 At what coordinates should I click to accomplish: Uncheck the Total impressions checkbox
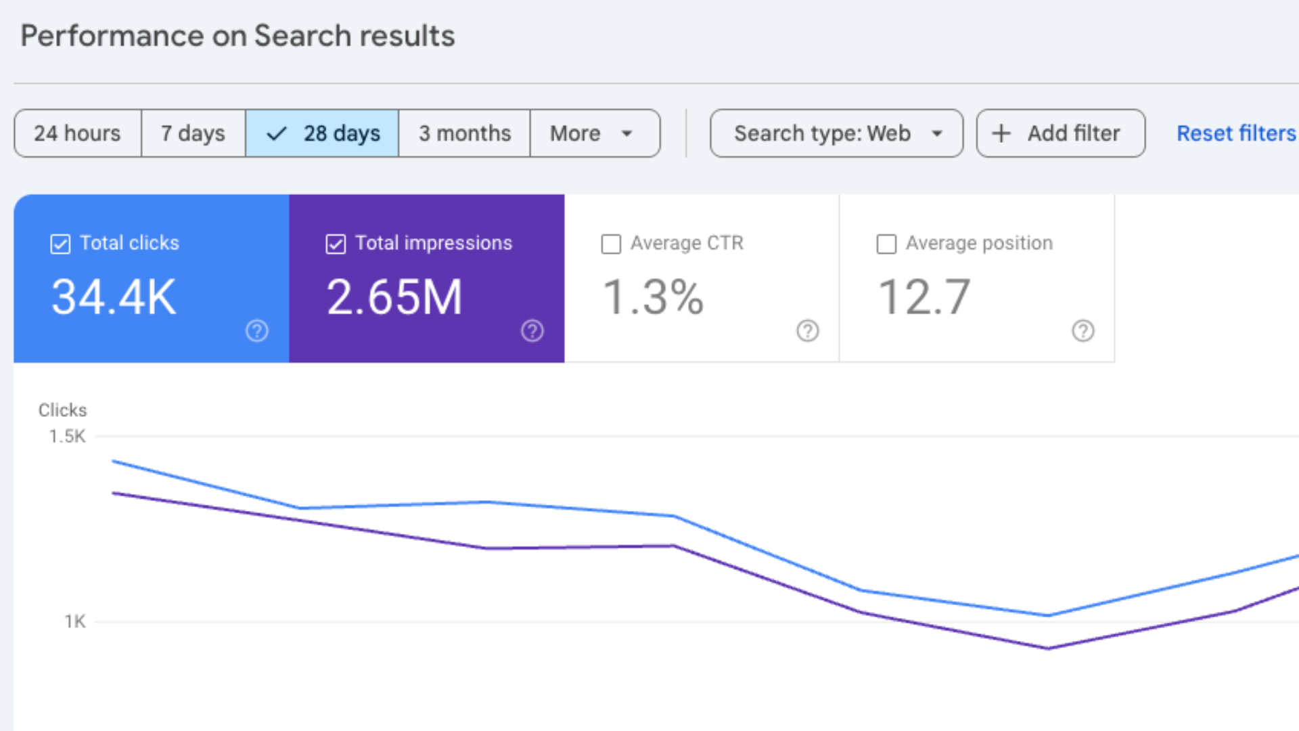click(x=336, y=244)
